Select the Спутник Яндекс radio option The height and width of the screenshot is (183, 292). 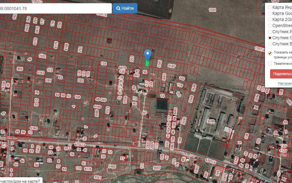(x=270, y=32)
